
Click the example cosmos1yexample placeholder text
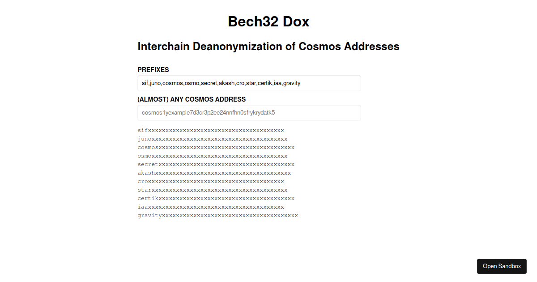click(208, 112)
